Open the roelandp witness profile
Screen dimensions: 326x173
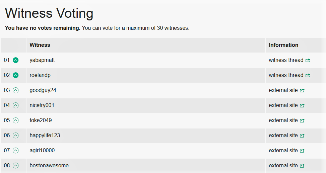[x=40, y=75]
